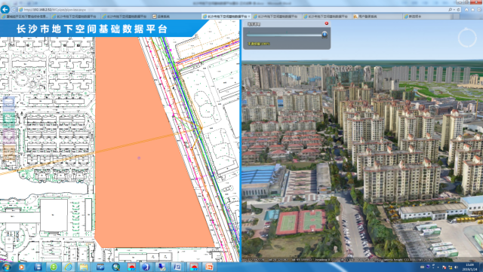This screenshot has height=272, width=483.
Task: Click the 3D view compass ring
Action: (467, 38)
